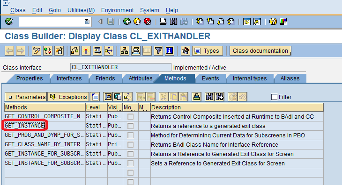Open the Goto menu
Screen dimensions: 342x185
tap(55, 10)
